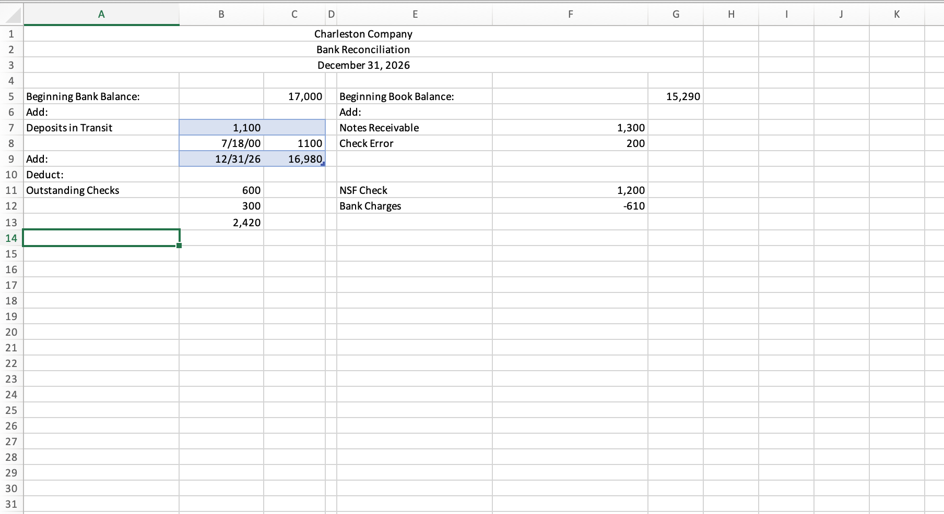The width and height of the screenshot is (944, 514).
Task: Click 'Add:' in column A row 6
Action: (x=101, y=112)
